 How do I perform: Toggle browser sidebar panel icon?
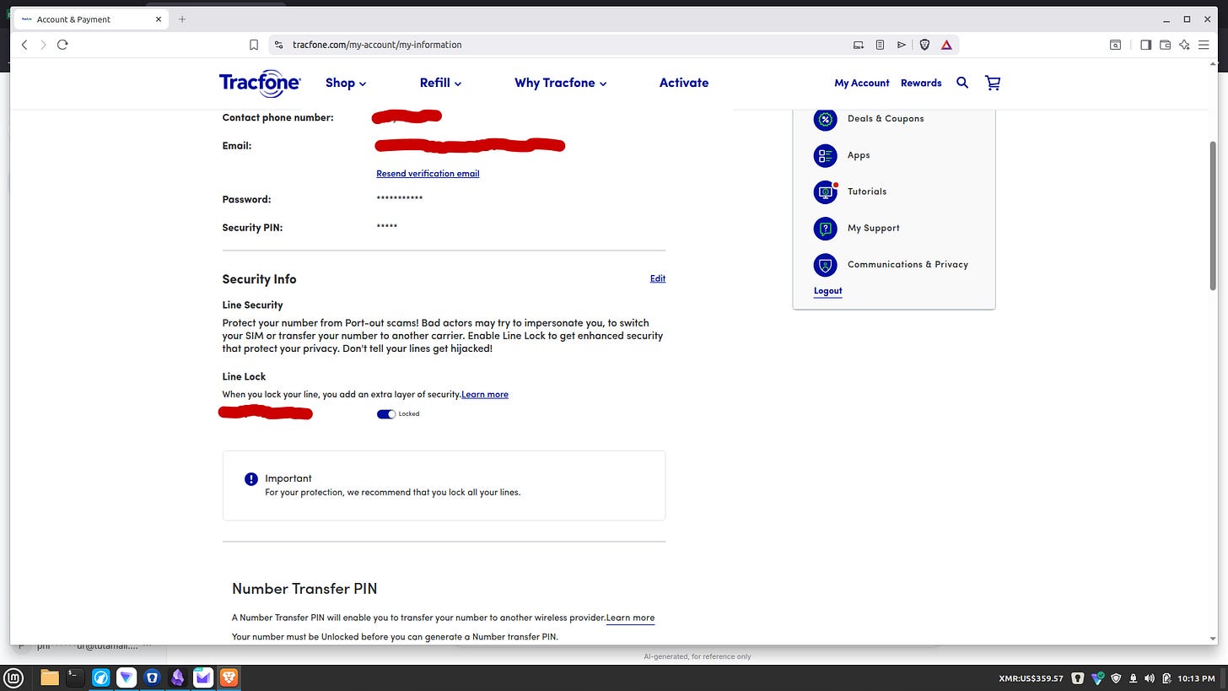1145,45
